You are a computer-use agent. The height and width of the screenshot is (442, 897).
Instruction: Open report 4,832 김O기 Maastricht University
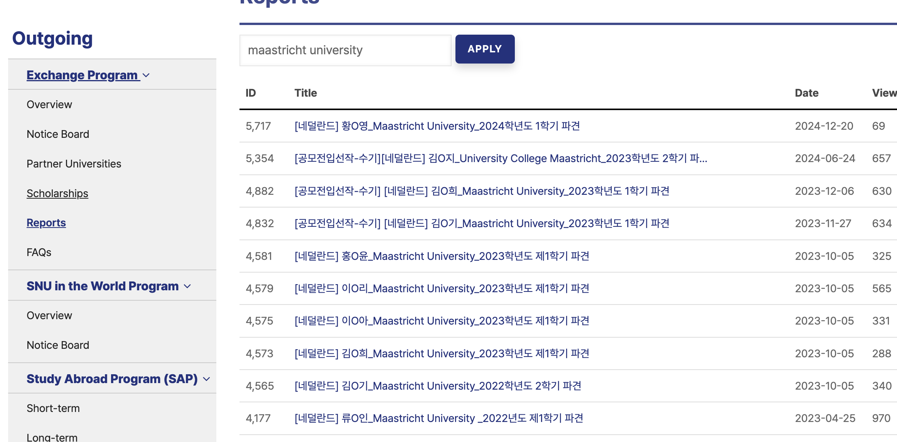point(482,224)
